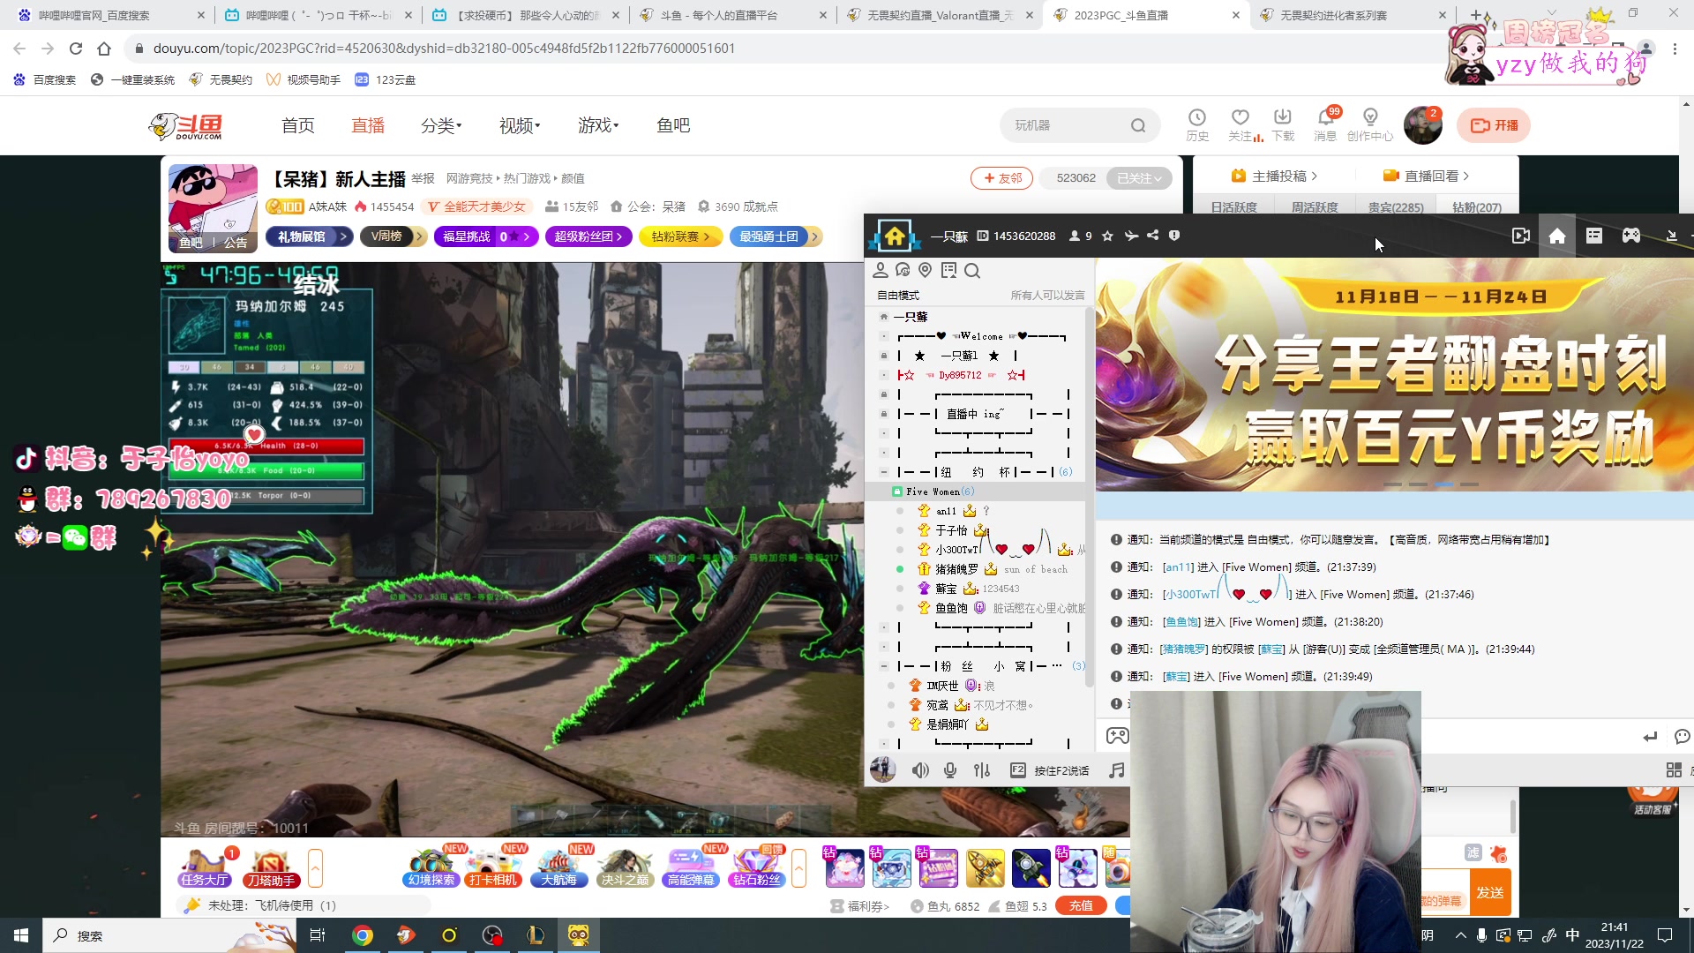Image resolution: width=1694 pixels, height=953 pixels.
Task: Open the 幻境探索 activity icon
Action: click(x=431, y=868)
